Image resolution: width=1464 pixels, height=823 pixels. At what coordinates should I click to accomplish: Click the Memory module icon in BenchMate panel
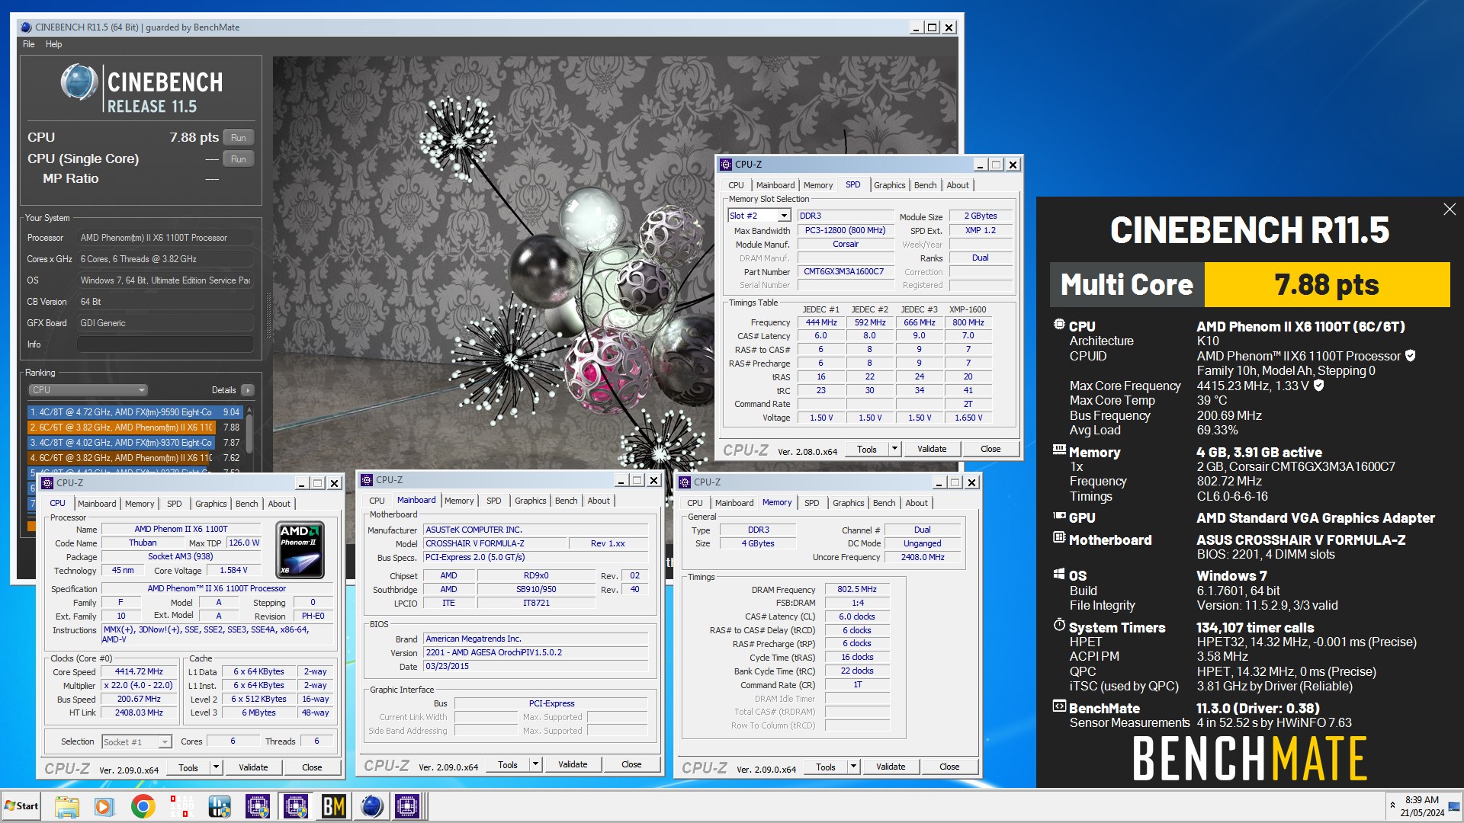pyautogui.click(x=1059, y=450)
